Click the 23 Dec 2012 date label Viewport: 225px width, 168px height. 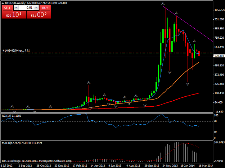click(62, 165)
